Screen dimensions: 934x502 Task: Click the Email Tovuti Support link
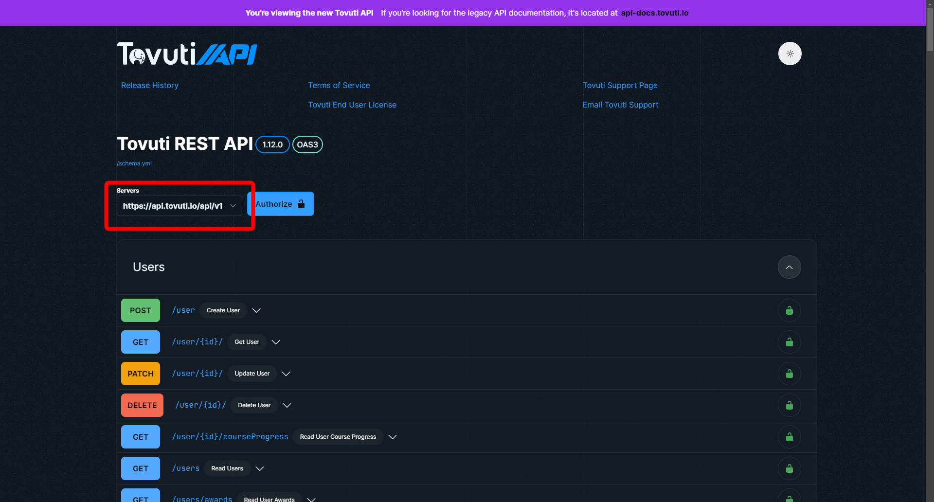620,105
